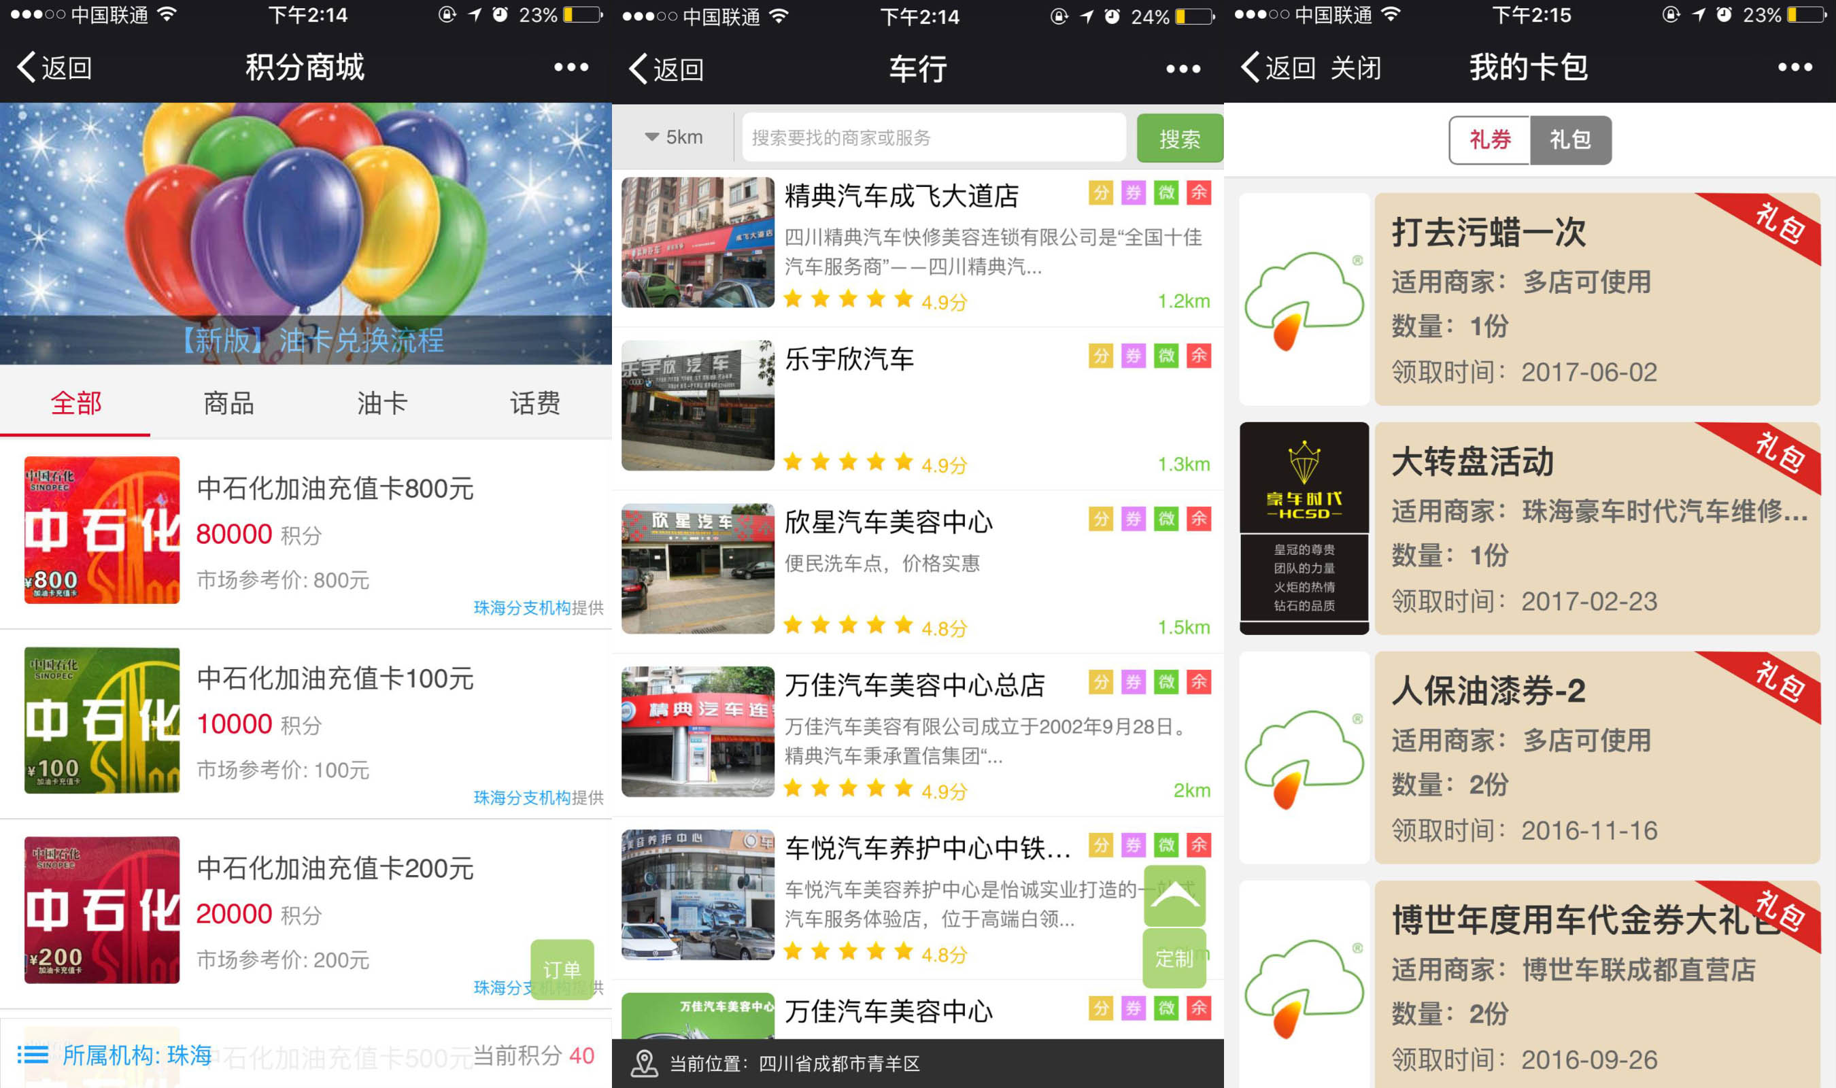The width and height of the screenshot is (1836, 1088).
Task: Open the 车悦汽车养护中心中铁 listing title
Action: [x=928, y=848]
